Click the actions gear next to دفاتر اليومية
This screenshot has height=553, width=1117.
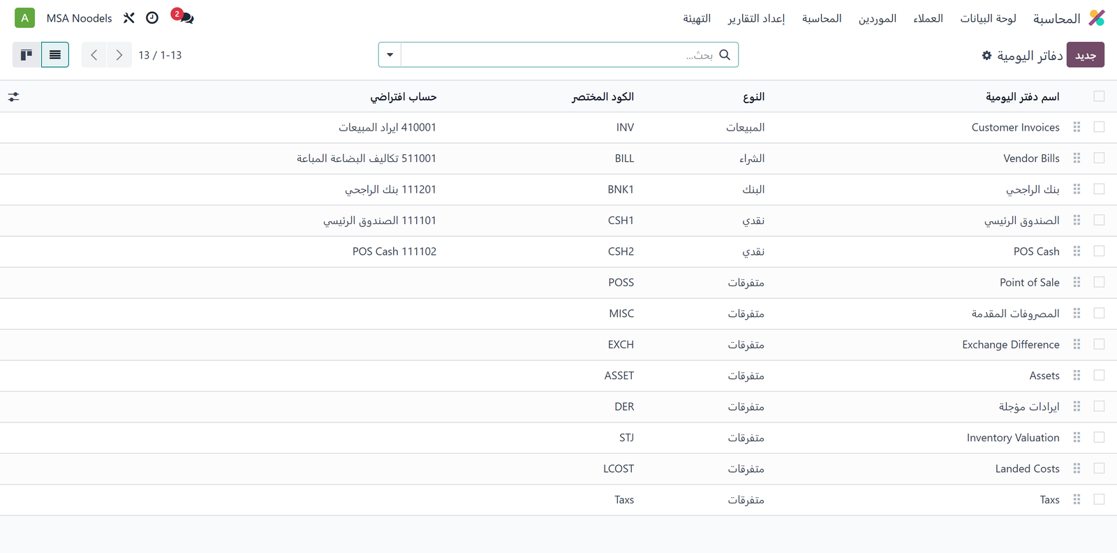pos(986,55)
